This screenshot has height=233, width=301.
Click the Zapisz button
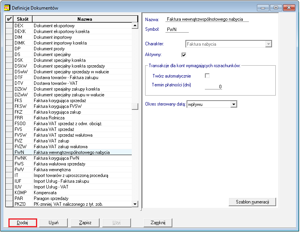85,223
